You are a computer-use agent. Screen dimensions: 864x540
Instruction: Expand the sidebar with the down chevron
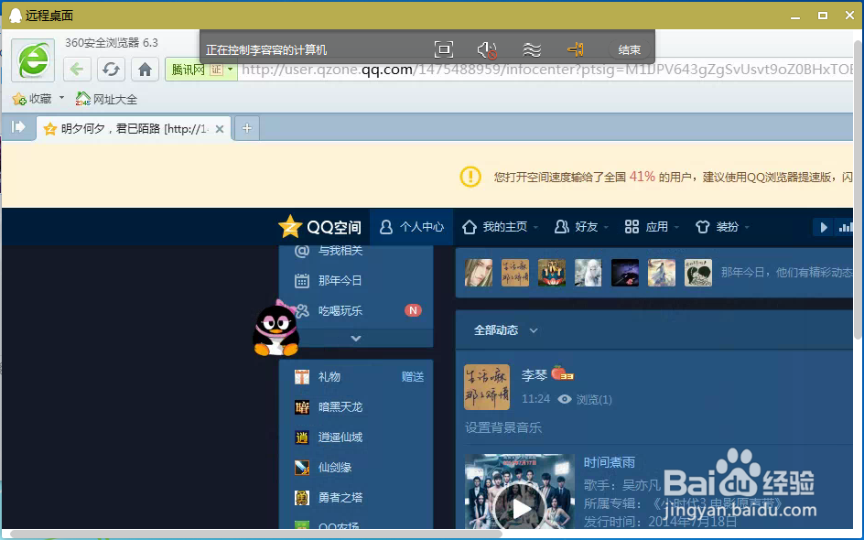(x=356, y=339)
